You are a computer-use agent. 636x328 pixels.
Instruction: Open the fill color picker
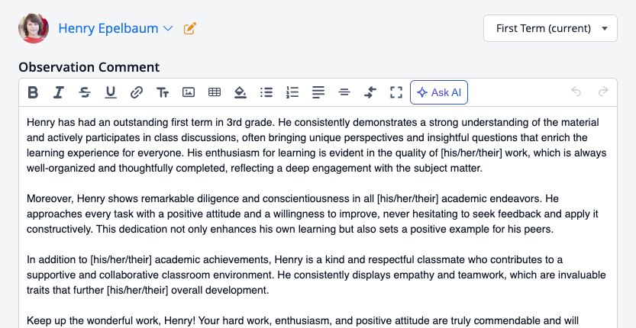pos(240,92)
